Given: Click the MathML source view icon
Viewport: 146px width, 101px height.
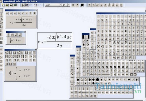Looking at the screenshot, I should tap(15, 5).
